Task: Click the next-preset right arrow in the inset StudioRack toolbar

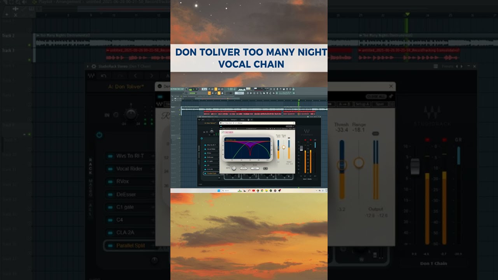Action: [x=218, y=120]
